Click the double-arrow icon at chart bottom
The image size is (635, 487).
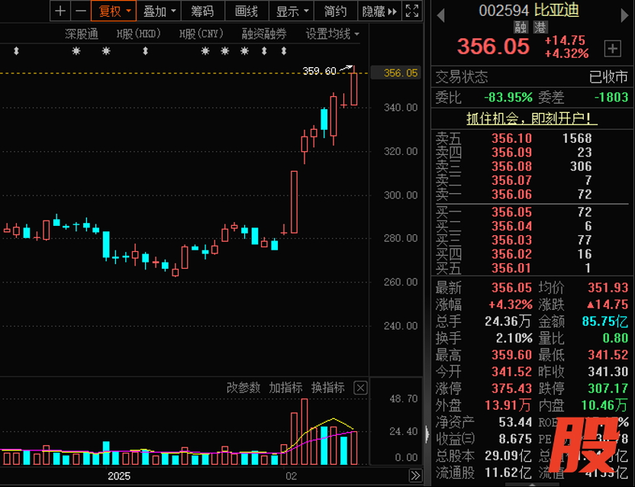pos(415,475)
